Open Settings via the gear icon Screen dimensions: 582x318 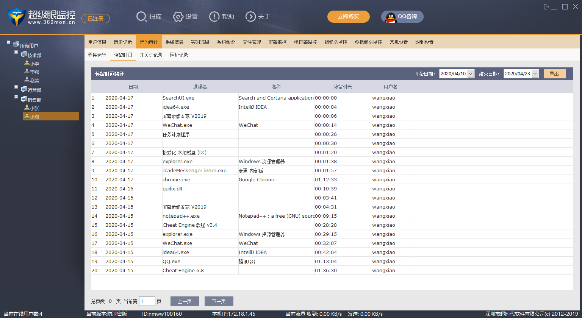point(178,17)
